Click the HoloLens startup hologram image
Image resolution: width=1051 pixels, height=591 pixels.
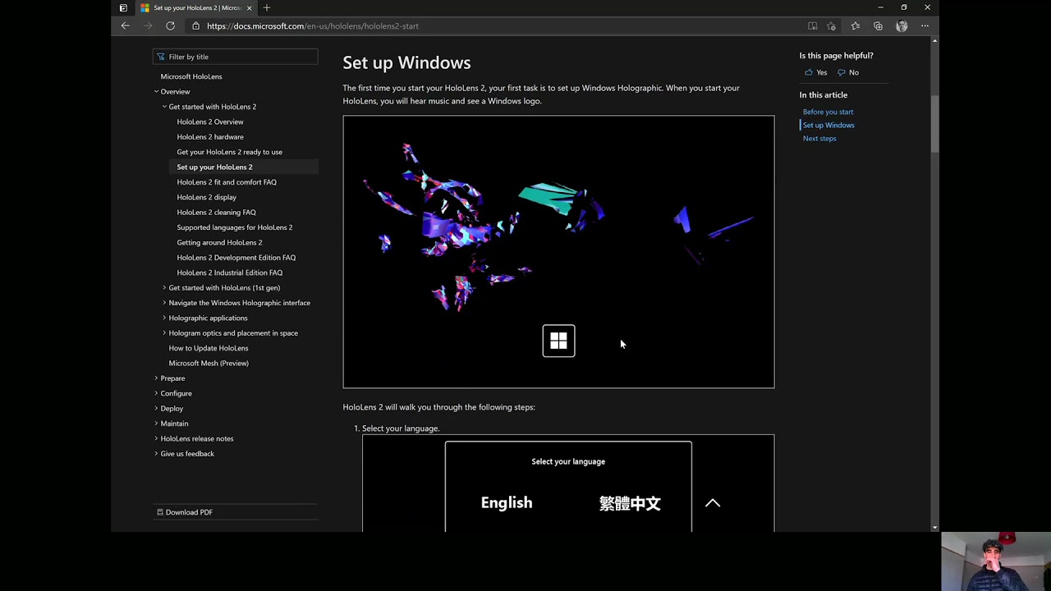[558, 251]
